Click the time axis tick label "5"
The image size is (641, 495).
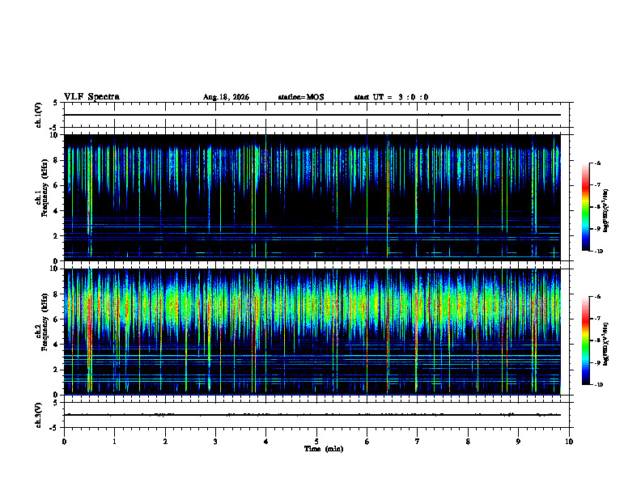[x=316, y=442]
